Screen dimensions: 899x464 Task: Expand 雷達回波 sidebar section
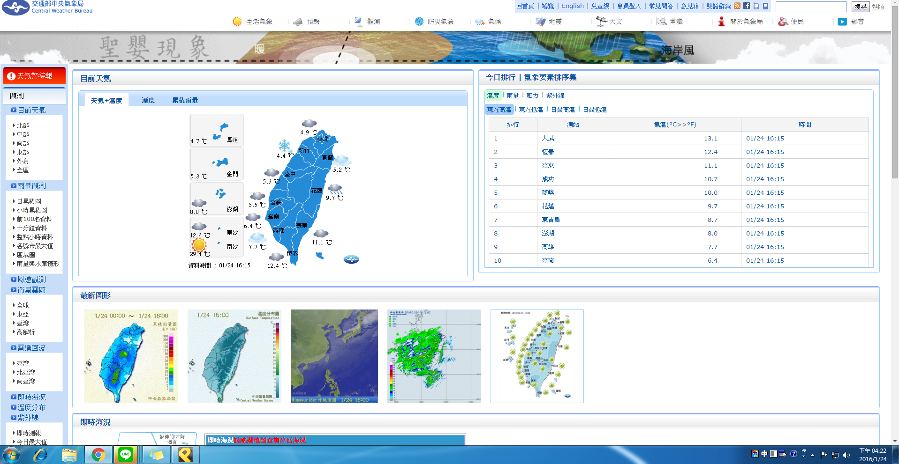coord(29,348)
